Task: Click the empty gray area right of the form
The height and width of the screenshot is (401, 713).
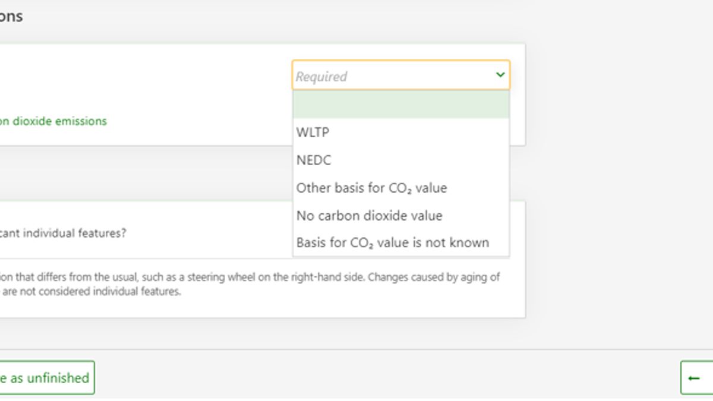Action: coord(618,178)
